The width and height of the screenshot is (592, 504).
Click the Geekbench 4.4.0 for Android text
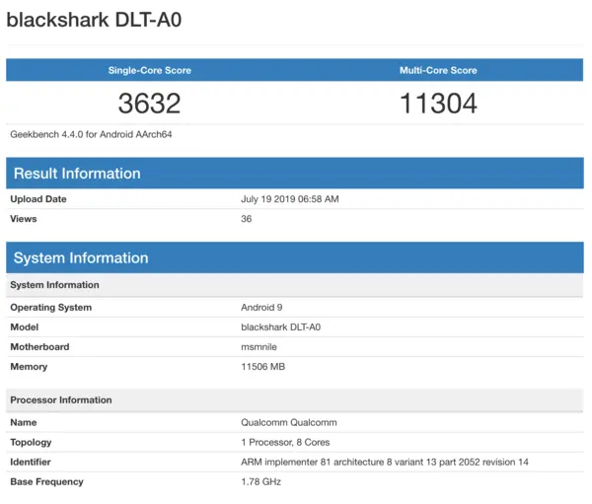pos(84,134)
